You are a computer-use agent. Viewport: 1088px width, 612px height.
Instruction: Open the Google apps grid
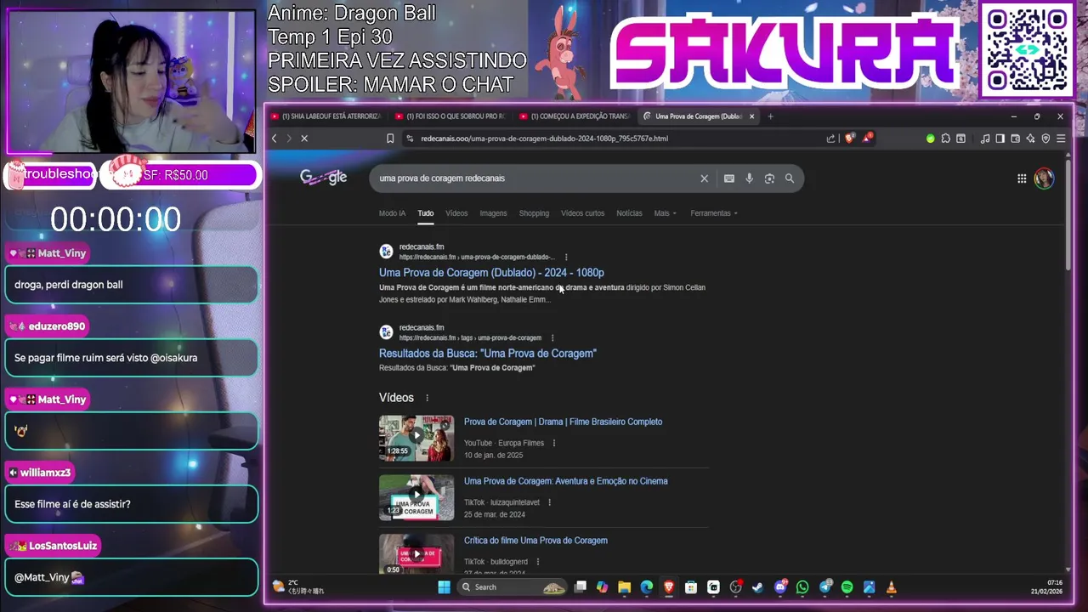click(x=1022, y=178)
